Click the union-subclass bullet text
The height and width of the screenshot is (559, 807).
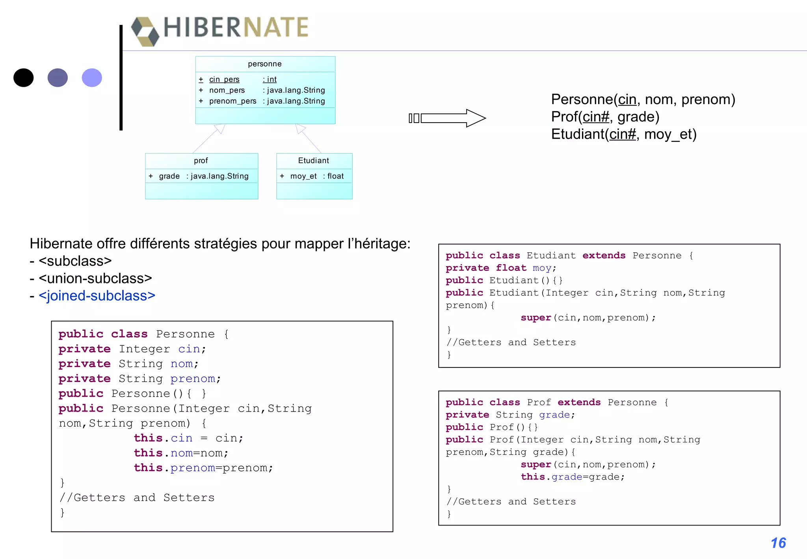coord(95,278)
